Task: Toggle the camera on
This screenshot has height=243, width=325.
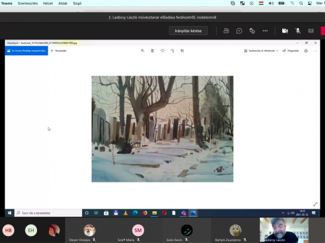Action: pyautogui.click(x=285, y=31)
